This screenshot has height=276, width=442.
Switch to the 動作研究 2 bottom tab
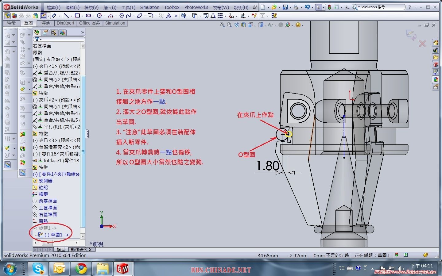tap(81, 249)
